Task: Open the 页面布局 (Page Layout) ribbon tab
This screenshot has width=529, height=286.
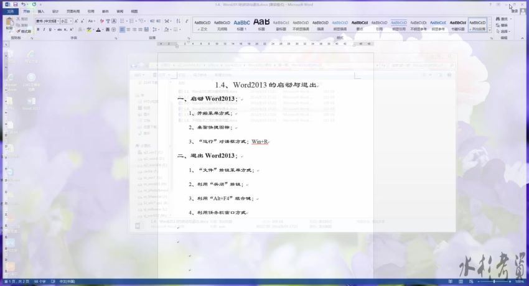Action: pos(73,11)
